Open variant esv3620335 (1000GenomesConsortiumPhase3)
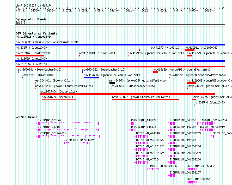 47,42
